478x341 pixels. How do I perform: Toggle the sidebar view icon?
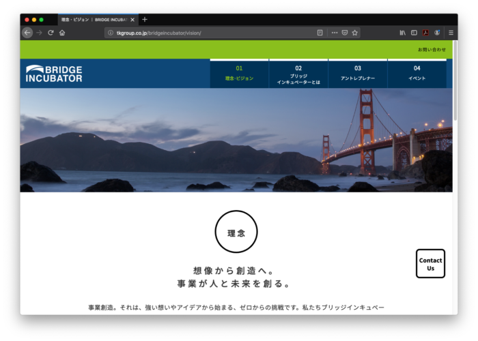[414, 33]
